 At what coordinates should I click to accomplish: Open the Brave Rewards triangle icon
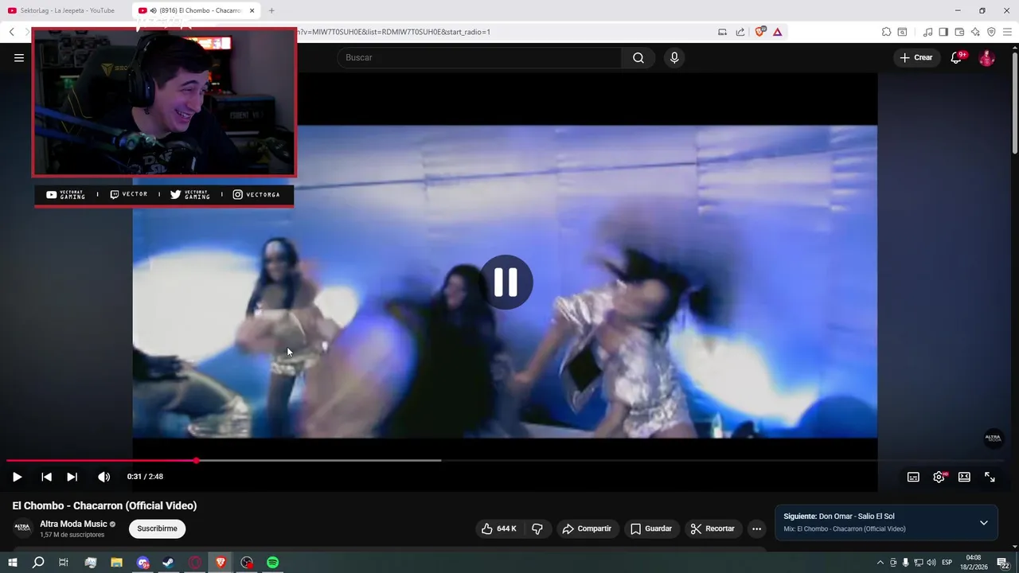click(x=777, y=32)
